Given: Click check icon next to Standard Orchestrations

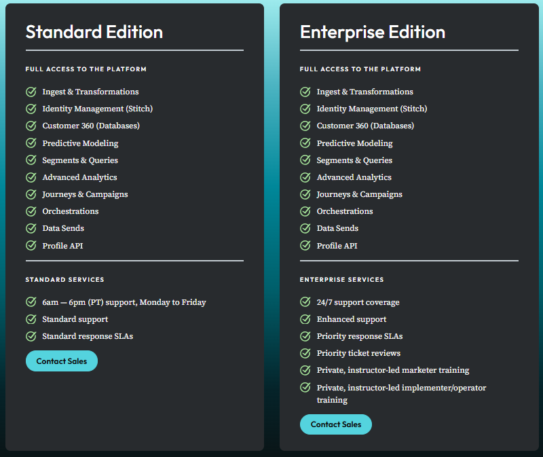Looking at the screenshot, I should (31, 211).
